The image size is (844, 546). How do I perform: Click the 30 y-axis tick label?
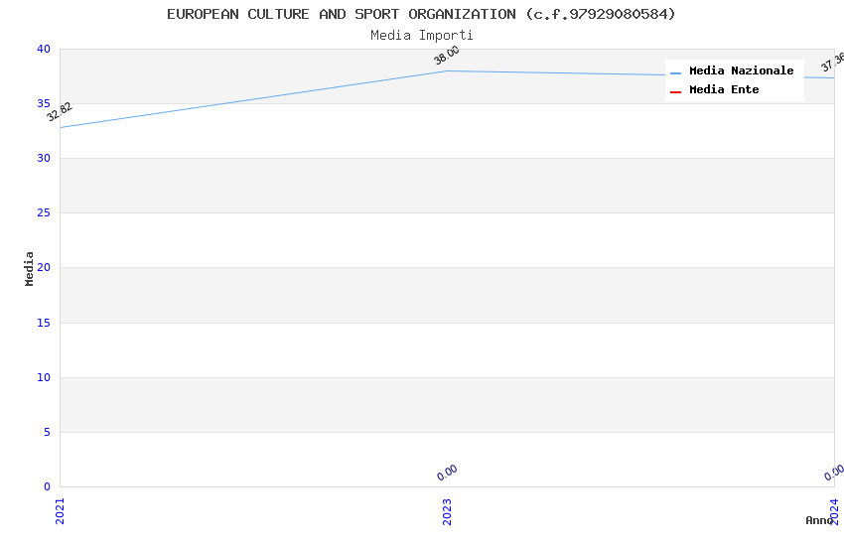click(x=44, y=158)
